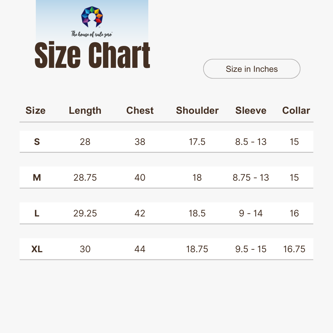
Task: Select the S size row label
Action: pyautogui.click(x=37, y=142)
